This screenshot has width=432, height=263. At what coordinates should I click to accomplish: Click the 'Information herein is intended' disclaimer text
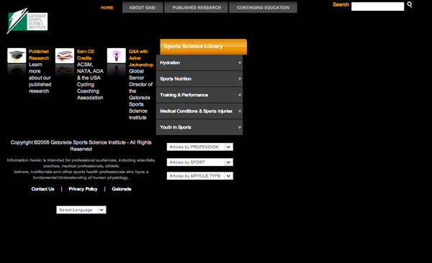point(81,169)
